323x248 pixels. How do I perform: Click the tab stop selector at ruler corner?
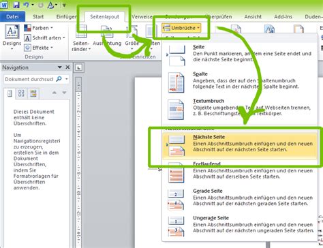pos(79,67)
